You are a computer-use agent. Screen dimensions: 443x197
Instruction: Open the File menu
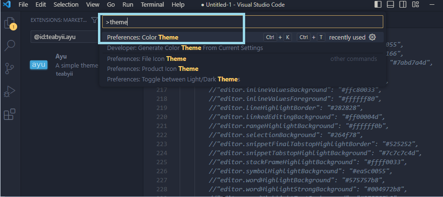pos(23,4)
